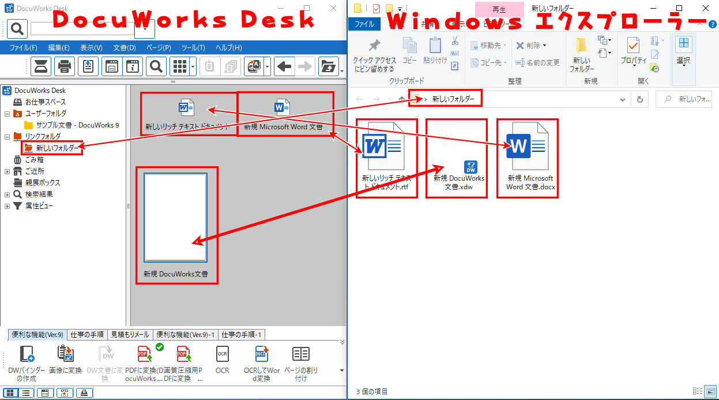Switch to 便利な機能(Ver.9) tab
Viewport: 719px width, 400px height.
[37, 334]
